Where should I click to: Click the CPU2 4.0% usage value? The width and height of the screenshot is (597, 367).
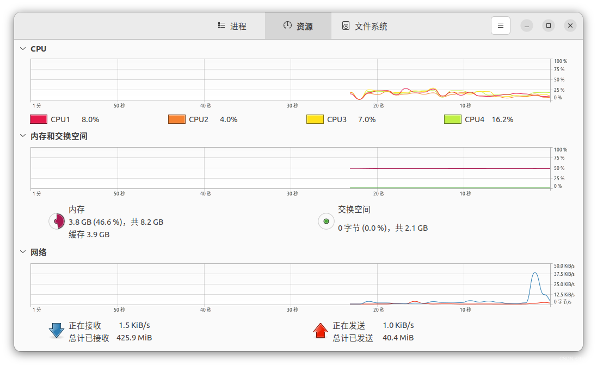tap(229, 119)
